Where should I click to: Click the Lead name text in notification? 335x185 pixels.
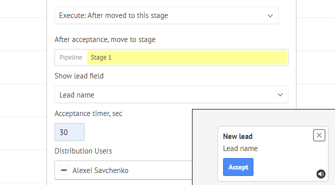point(240,148)
